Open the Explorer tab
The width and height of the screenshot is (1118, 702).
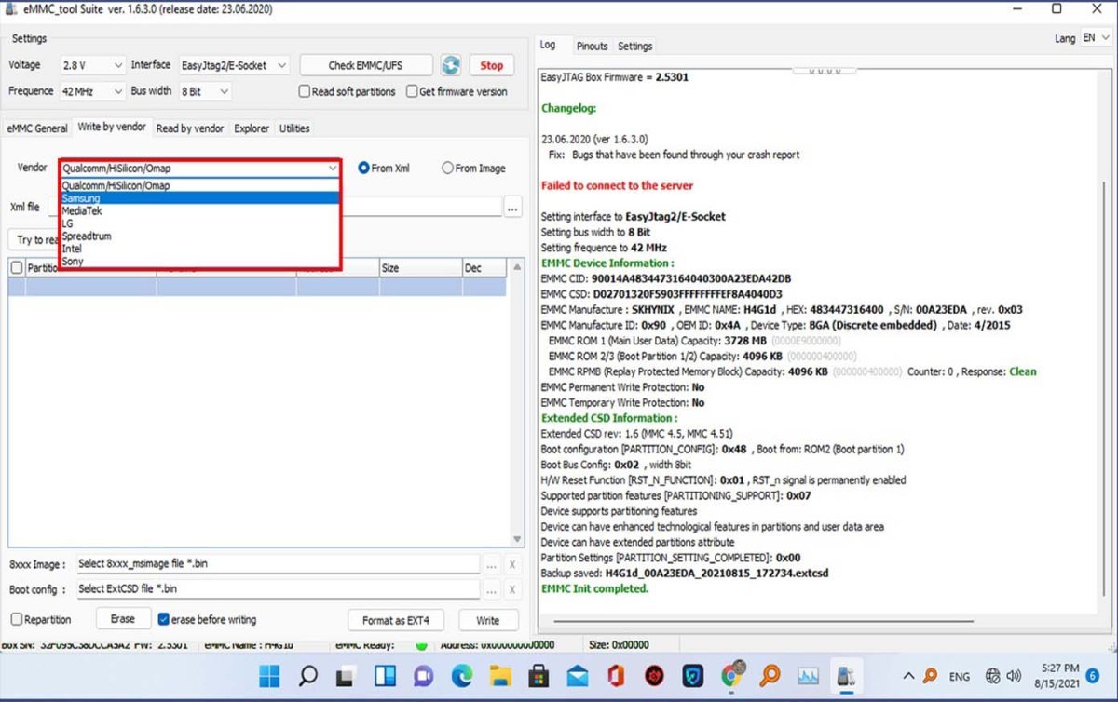point(252,128)
